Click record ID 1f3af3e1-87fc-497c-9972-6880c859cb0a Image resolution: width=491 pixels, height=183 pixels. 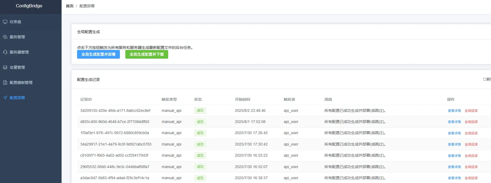coord(114,133)
